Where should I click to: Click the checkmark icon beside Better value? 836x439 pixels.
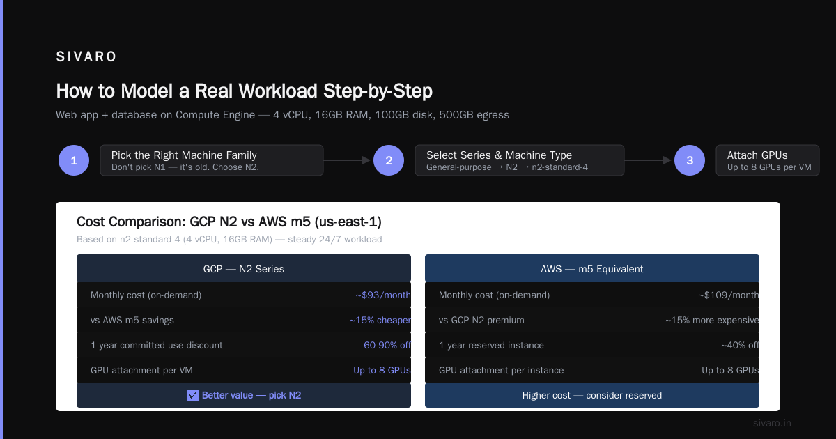click(193, 395)
